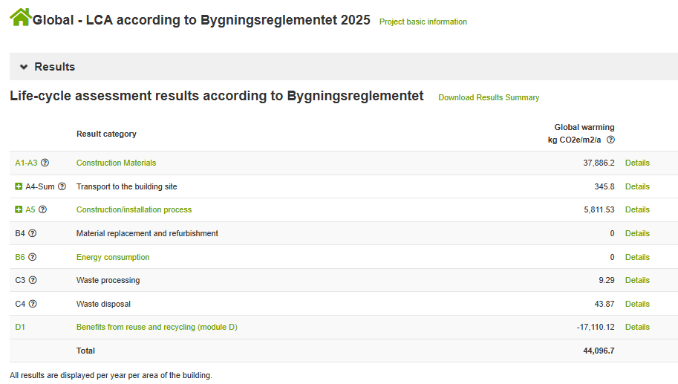Screen dimensions: 678x384
Task: Open the A5 stage link
Action: (30, 209)
